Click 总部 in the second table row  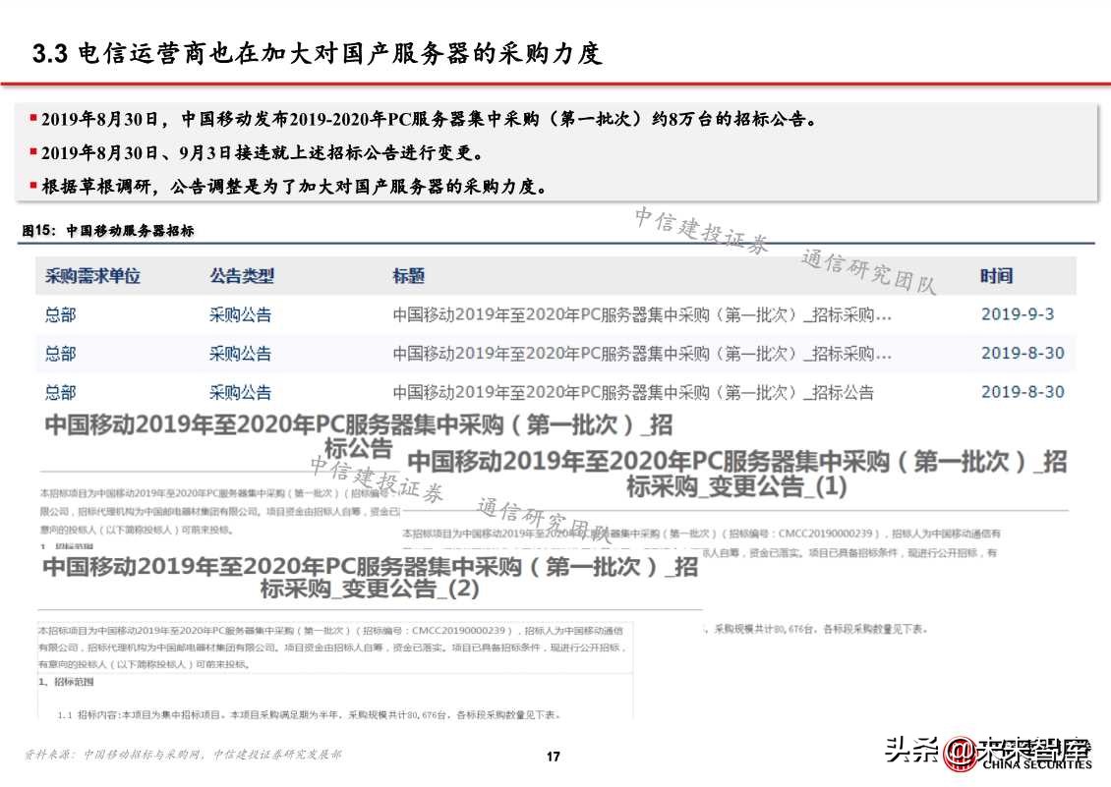[x=57, y=354]
